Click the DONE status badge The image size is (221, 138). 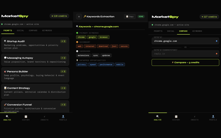point(141,17)
